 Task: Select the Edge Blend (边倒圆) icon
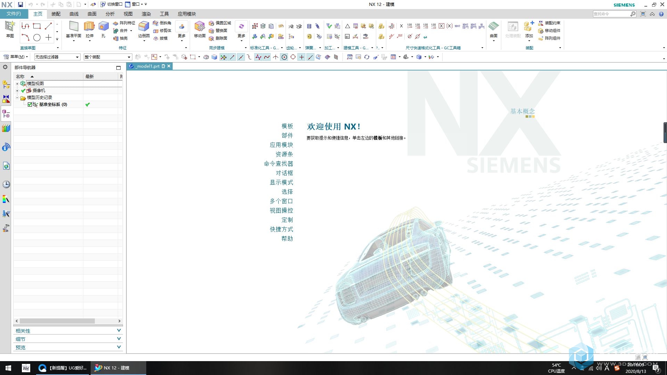pos(143,26)
